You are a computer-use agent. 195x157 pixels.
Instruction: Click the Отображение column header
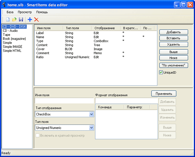click(104, 28)
